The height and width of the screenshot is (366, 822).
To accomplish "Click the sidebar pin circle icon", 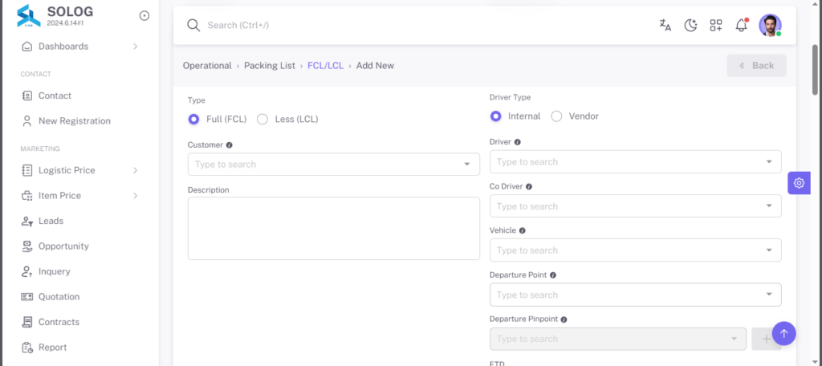I will 144,16.
